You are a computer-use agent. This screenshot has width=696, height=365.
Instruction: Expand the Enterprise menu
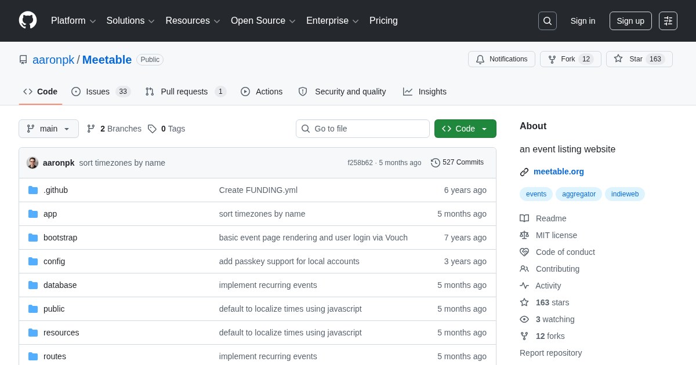coord(332,21)
